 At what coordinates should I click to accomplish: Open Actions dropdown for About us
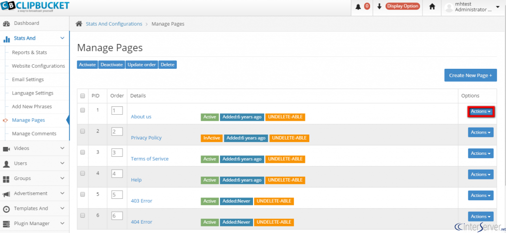pos(481,111)
